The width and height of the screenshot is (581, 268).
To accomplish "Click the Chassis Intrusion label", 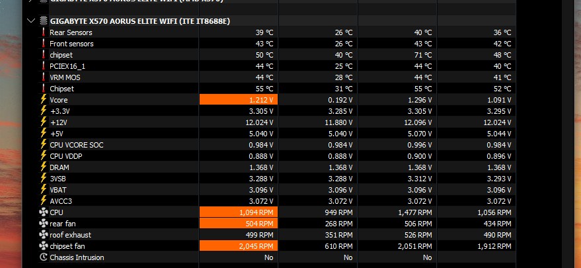I will [77, 257].
